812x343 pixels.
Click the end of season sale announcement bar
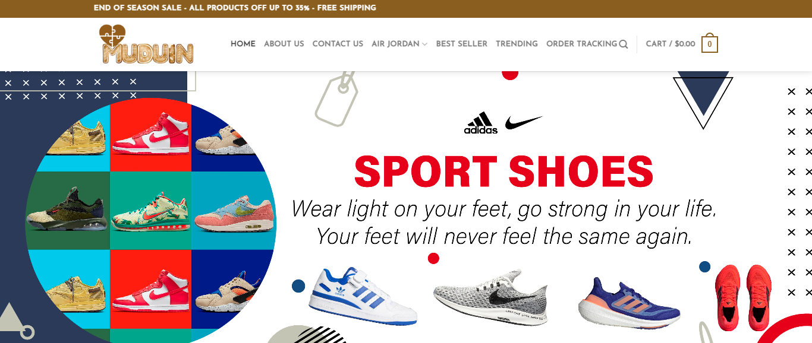(x=406, y=9)
